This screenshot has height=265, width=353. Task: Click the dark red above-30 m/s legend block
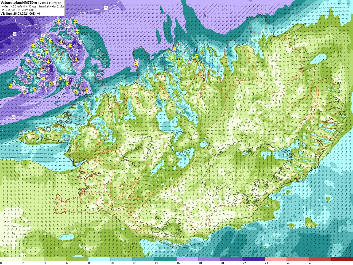click(342, 259)
